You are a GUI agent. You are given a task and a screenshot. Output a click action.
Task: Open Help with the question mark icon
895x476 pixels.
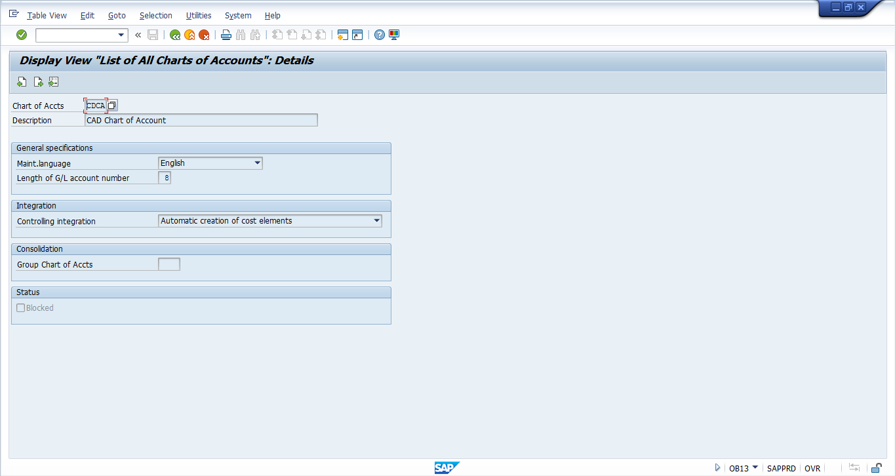tap(380, 35)
